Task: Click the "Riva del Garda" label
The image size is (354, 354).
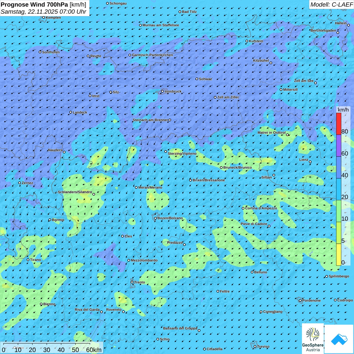Action: (87, 309)
